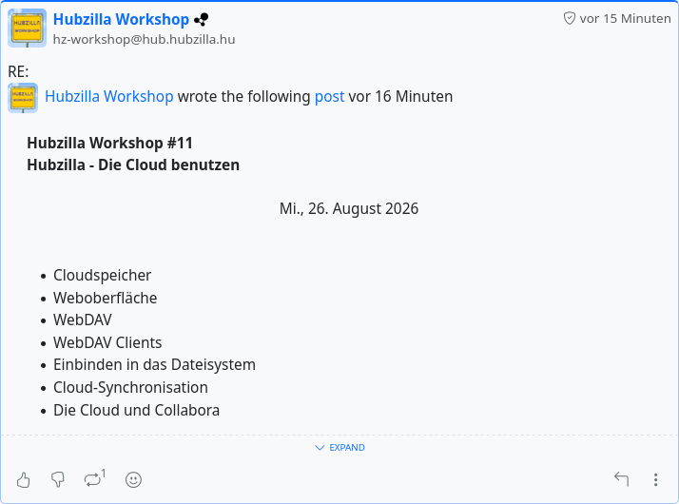Click the large Hubzilla Workshop avatar
Screen dimensions: 679x504
point(27,28)
